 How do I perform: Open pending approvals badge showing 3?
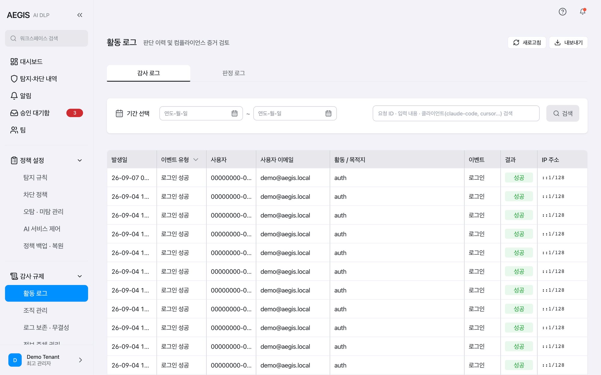pyautogui.click(x=75, y=113)
